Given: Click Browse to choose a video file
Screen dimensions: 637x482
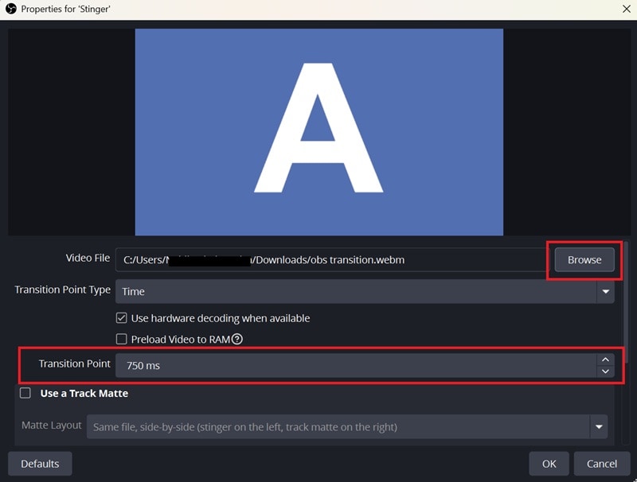Looking at the screenshot, I should click(x=584, y=259).
